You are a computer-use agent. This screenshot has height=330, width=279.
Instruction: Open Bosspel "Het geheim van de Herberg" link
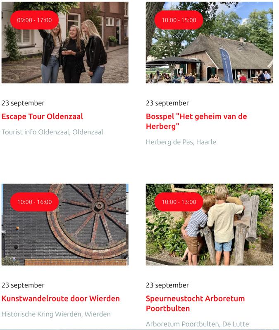pyautogui.click(x=196, y=121)
